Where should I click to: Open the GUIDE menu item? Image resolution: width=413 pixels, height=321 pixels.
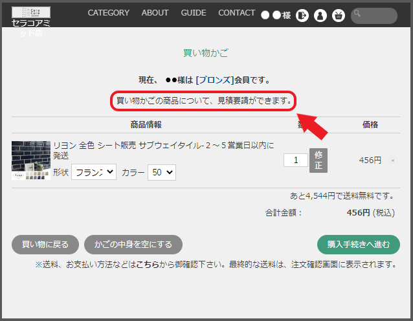[x=194, y=13]
